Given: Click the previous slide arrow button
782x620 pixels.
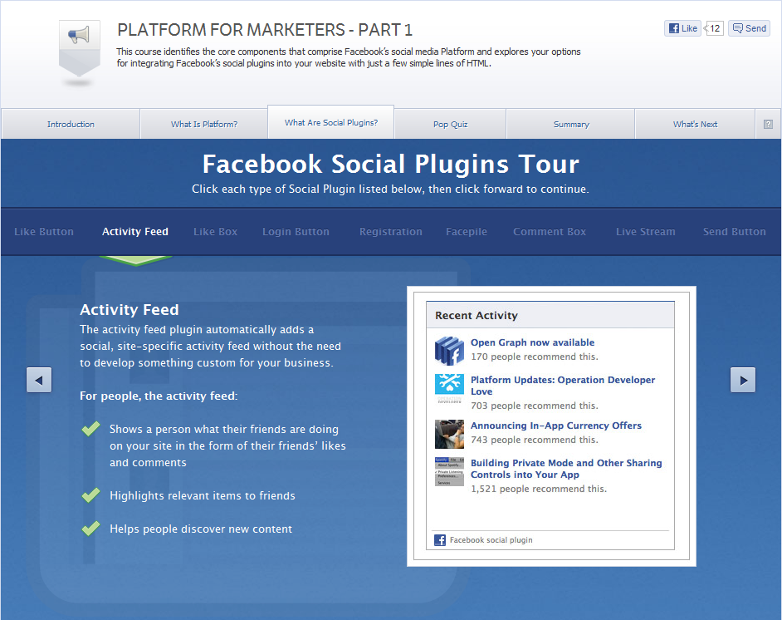Looking at the screenshot, I should point(39,381).
